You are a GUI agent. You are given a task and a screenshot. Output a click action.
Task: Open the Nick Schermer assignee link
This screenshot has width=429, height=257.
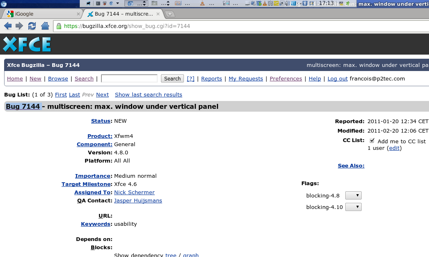(x=134, y=192)
